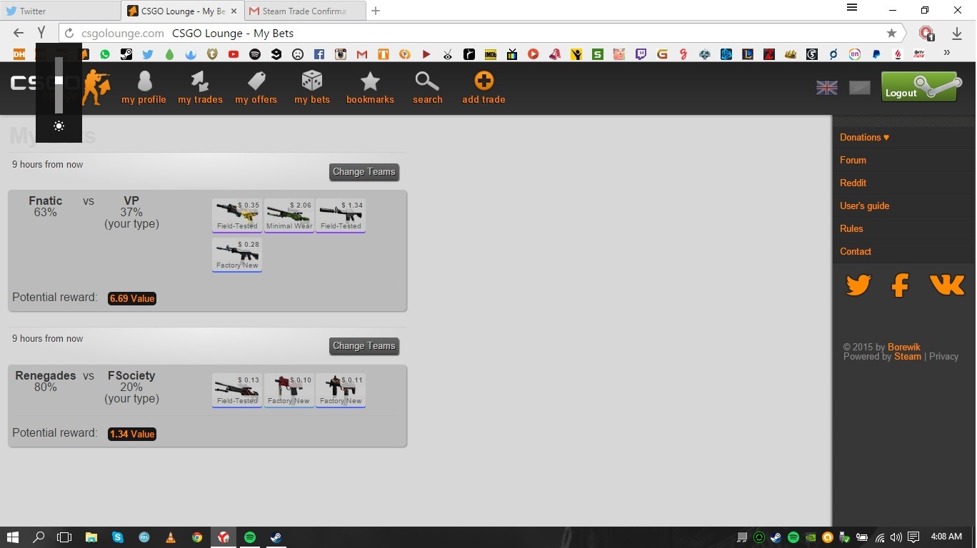Click the Borewik footer link

(904, 347)
